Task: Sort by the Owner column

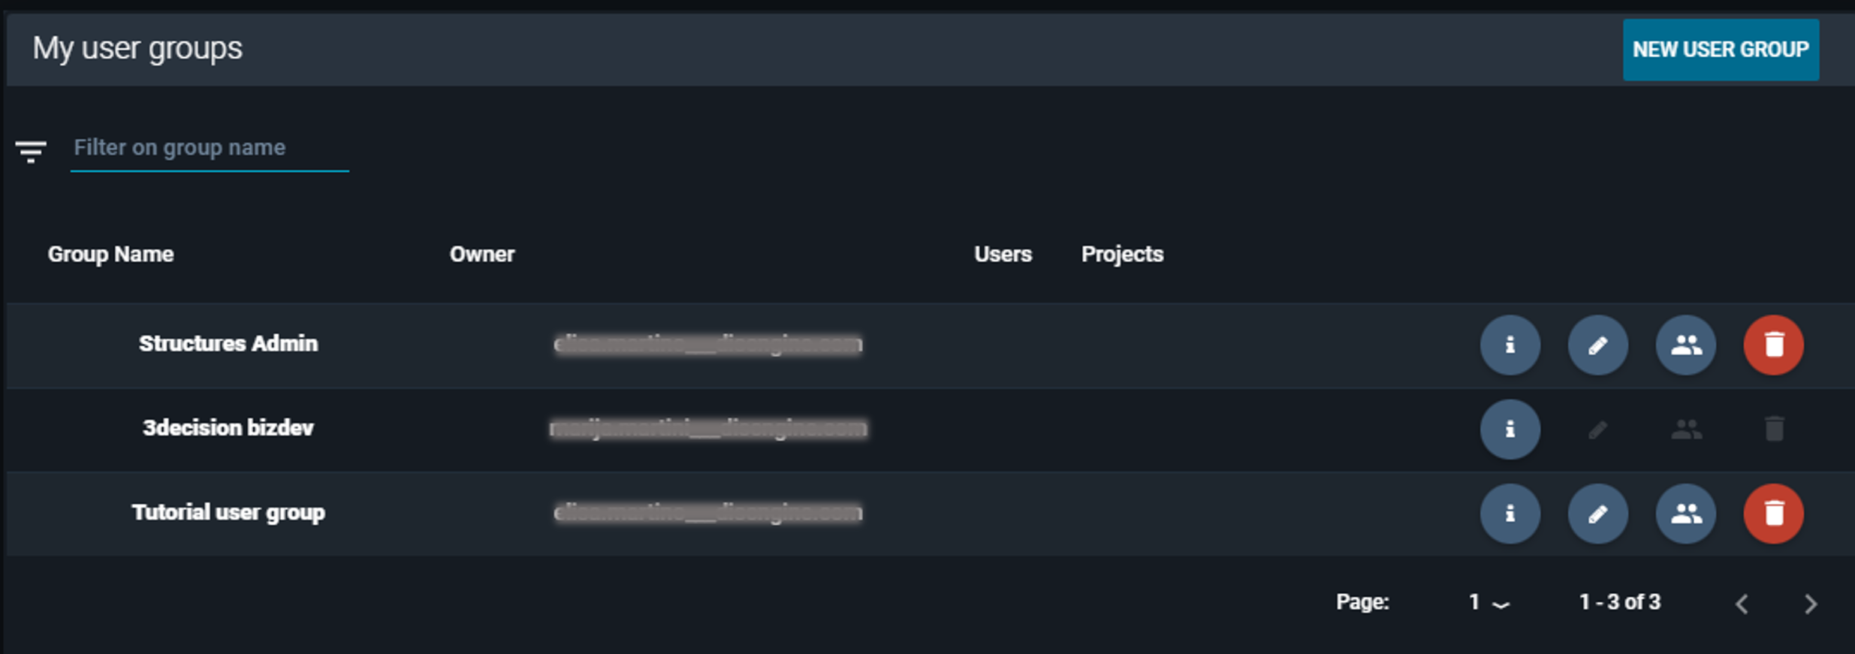Action: pos(482,254)
